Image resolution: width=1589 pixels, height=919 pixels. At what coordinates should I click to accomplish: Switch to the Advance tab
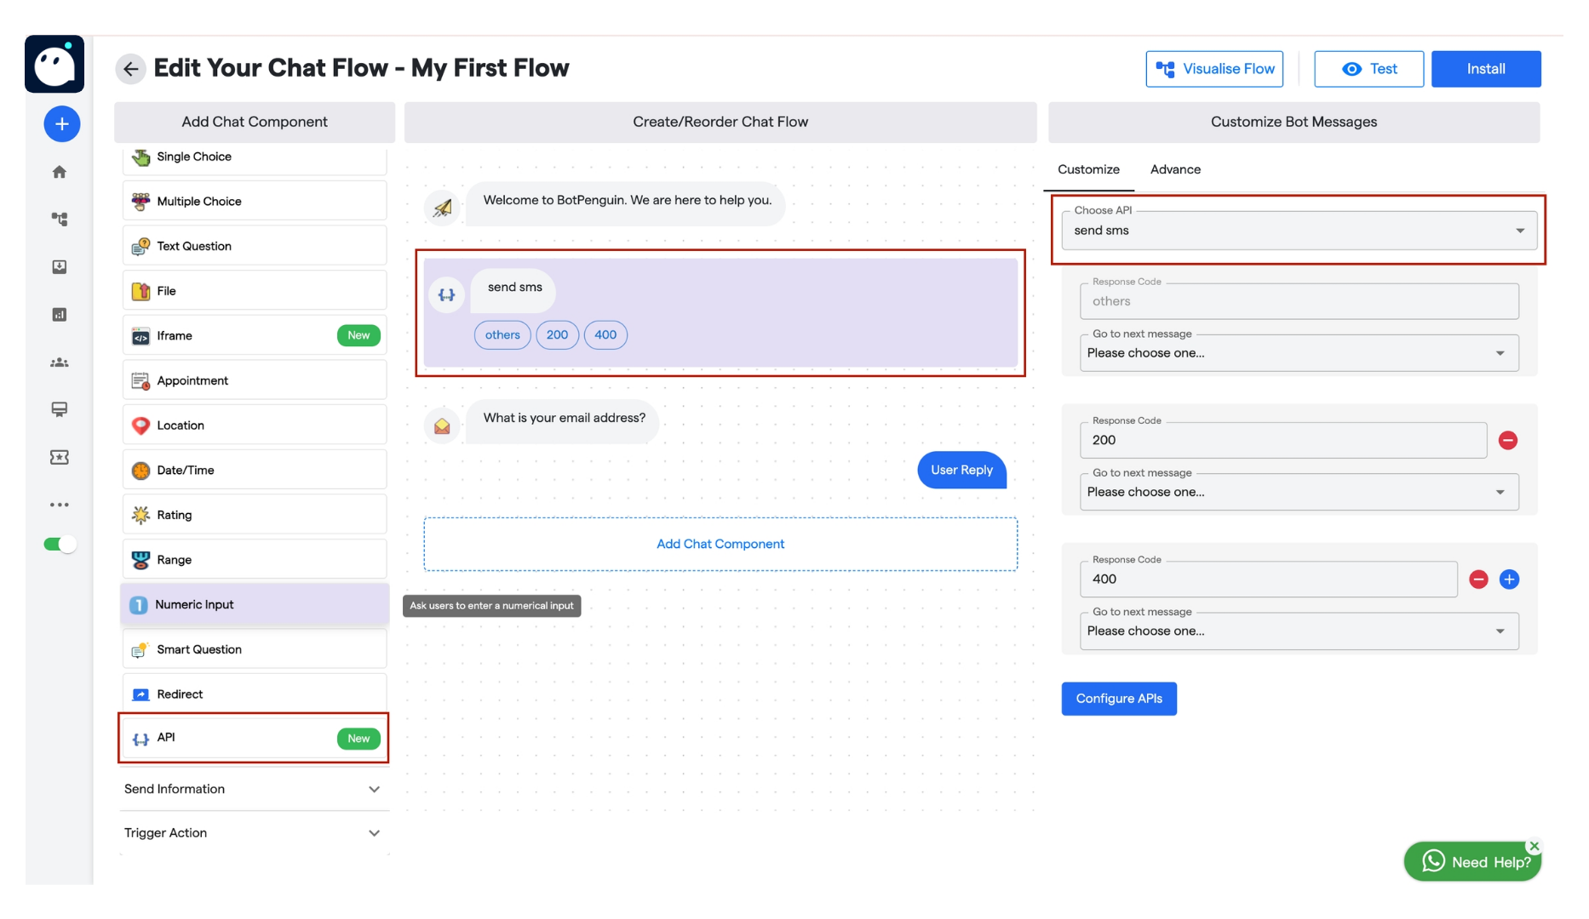point(1175,169)
